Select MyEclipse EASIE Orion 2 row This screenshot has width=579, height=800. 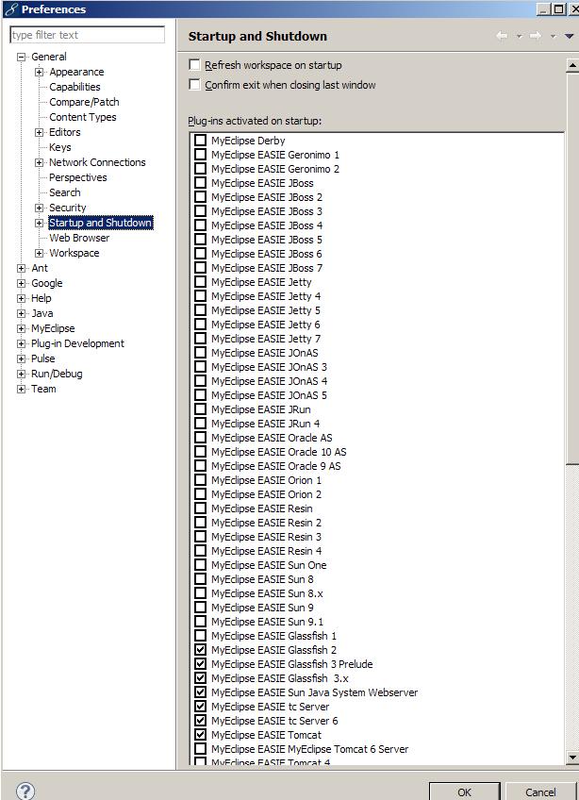coord(266,494)
